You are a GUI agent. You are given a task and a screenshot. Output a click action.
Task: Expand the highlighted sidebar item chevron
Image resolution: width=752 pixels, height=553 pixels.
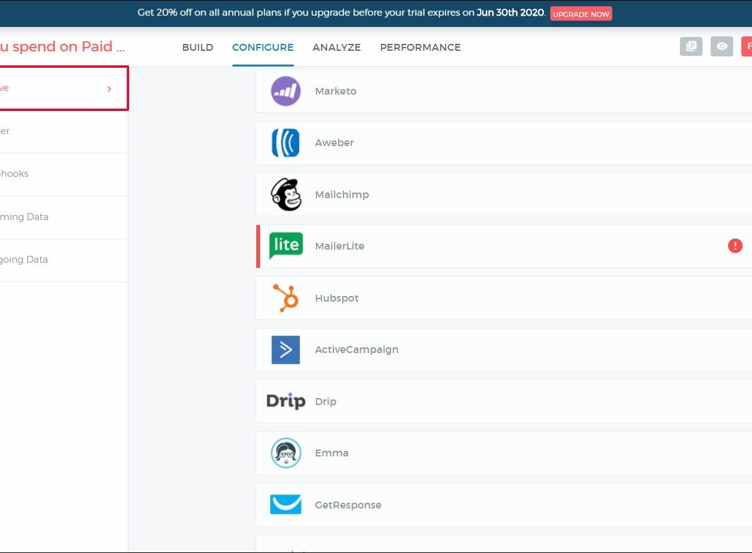(x=109, y=89)
